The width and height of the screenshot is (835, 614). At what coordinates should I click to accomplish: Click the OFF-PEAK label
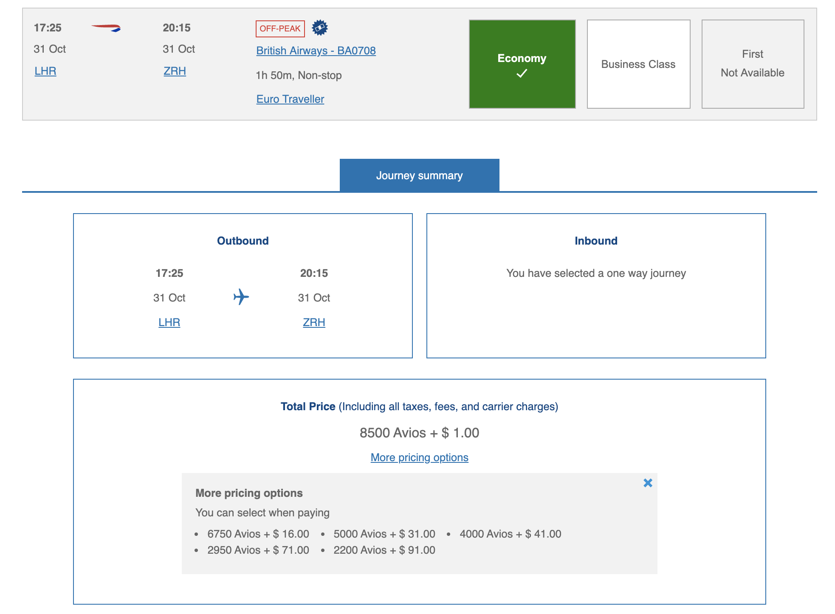pos(280,28)
